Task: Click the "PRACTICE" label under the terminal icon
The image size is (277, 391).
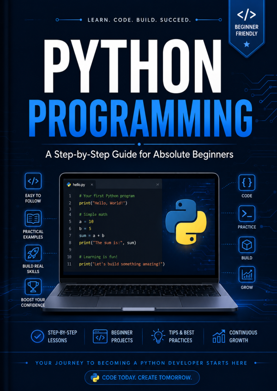Action: point(247,227)
